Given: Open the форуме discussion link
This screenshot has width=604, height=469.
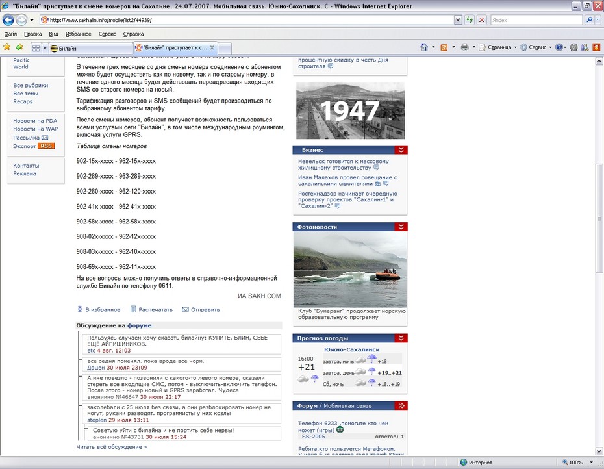Looking at the screenshot, I should coord(140,325).
